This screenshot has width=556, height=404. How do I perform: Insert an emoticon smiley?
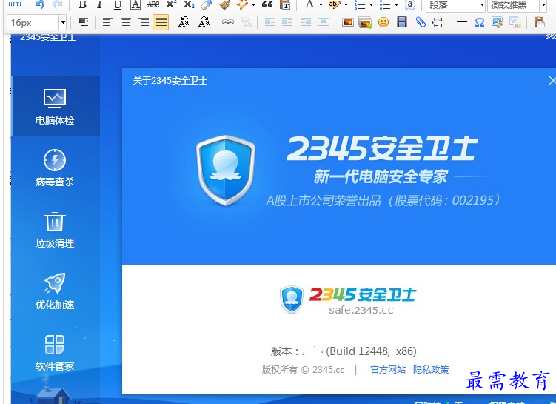click(383, 22)
